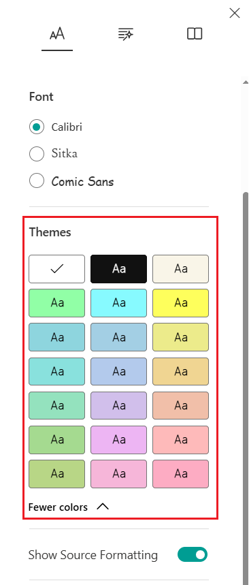The height and width of the screenshot is (585, 249).
Task: Choose the cream beige theme swatch
Action: click(180, 269)
